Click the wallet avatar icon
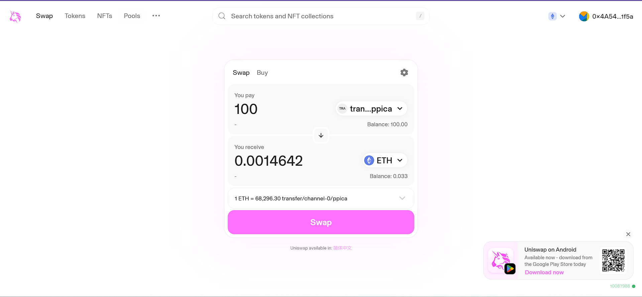Image resolution: width=642 pixels, height=297 pixels. pyautogui.click(x=584, y=16)
